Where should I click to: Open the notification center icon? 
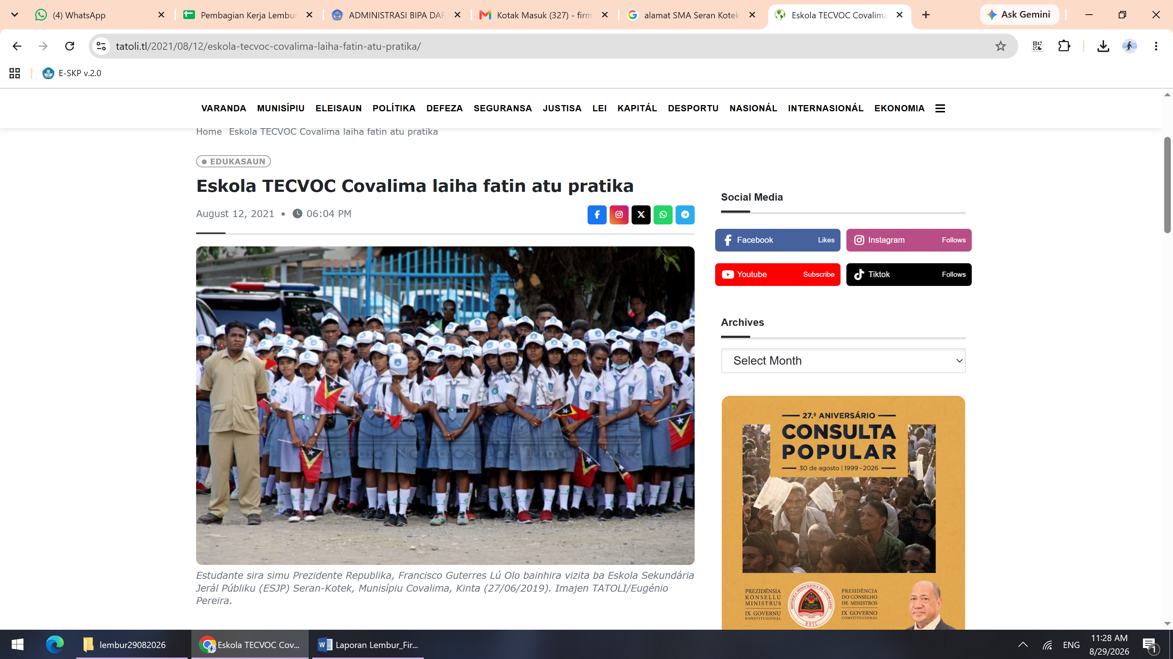click(x=1149, y=644)
